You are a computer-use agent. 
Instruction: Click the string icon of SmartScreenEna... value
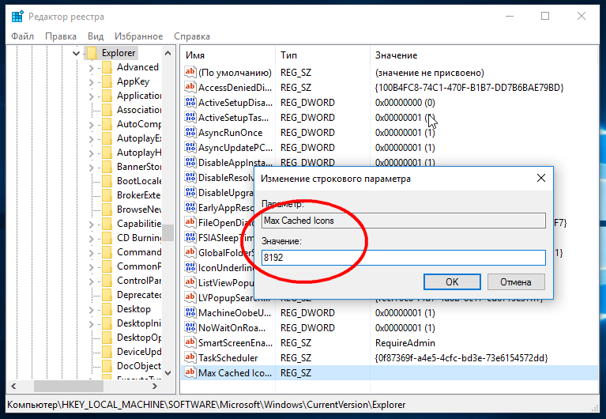190,342
